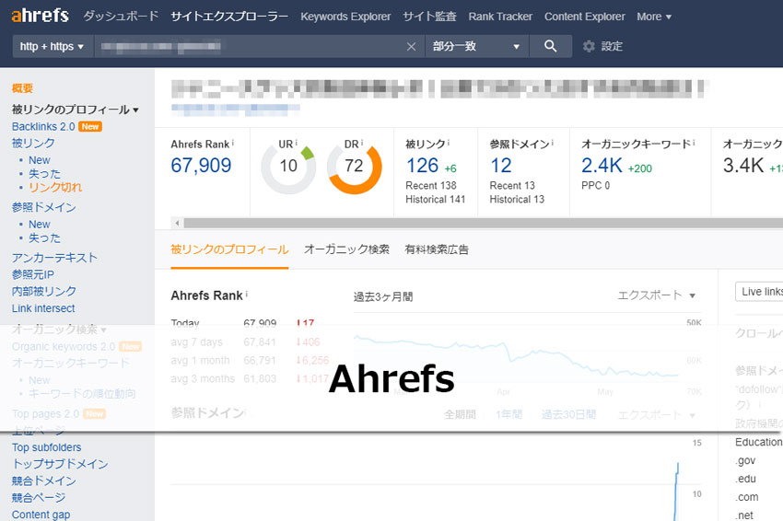Collapse 被リンクのプロフィール sidebar section
The height and width of the screenshot is (521, 783).
pyautogui.click(x=75, y=110)
